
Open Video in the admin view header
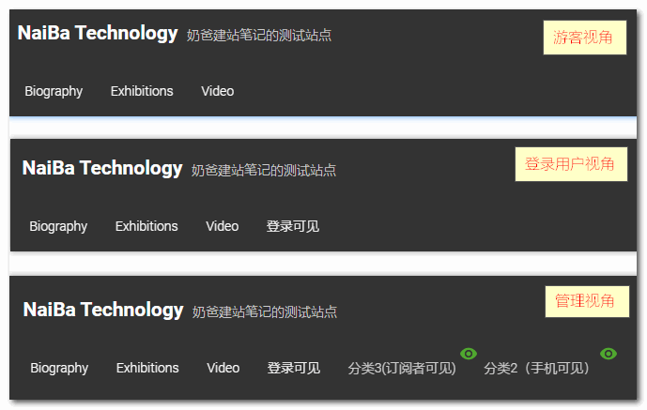(223, 368)
